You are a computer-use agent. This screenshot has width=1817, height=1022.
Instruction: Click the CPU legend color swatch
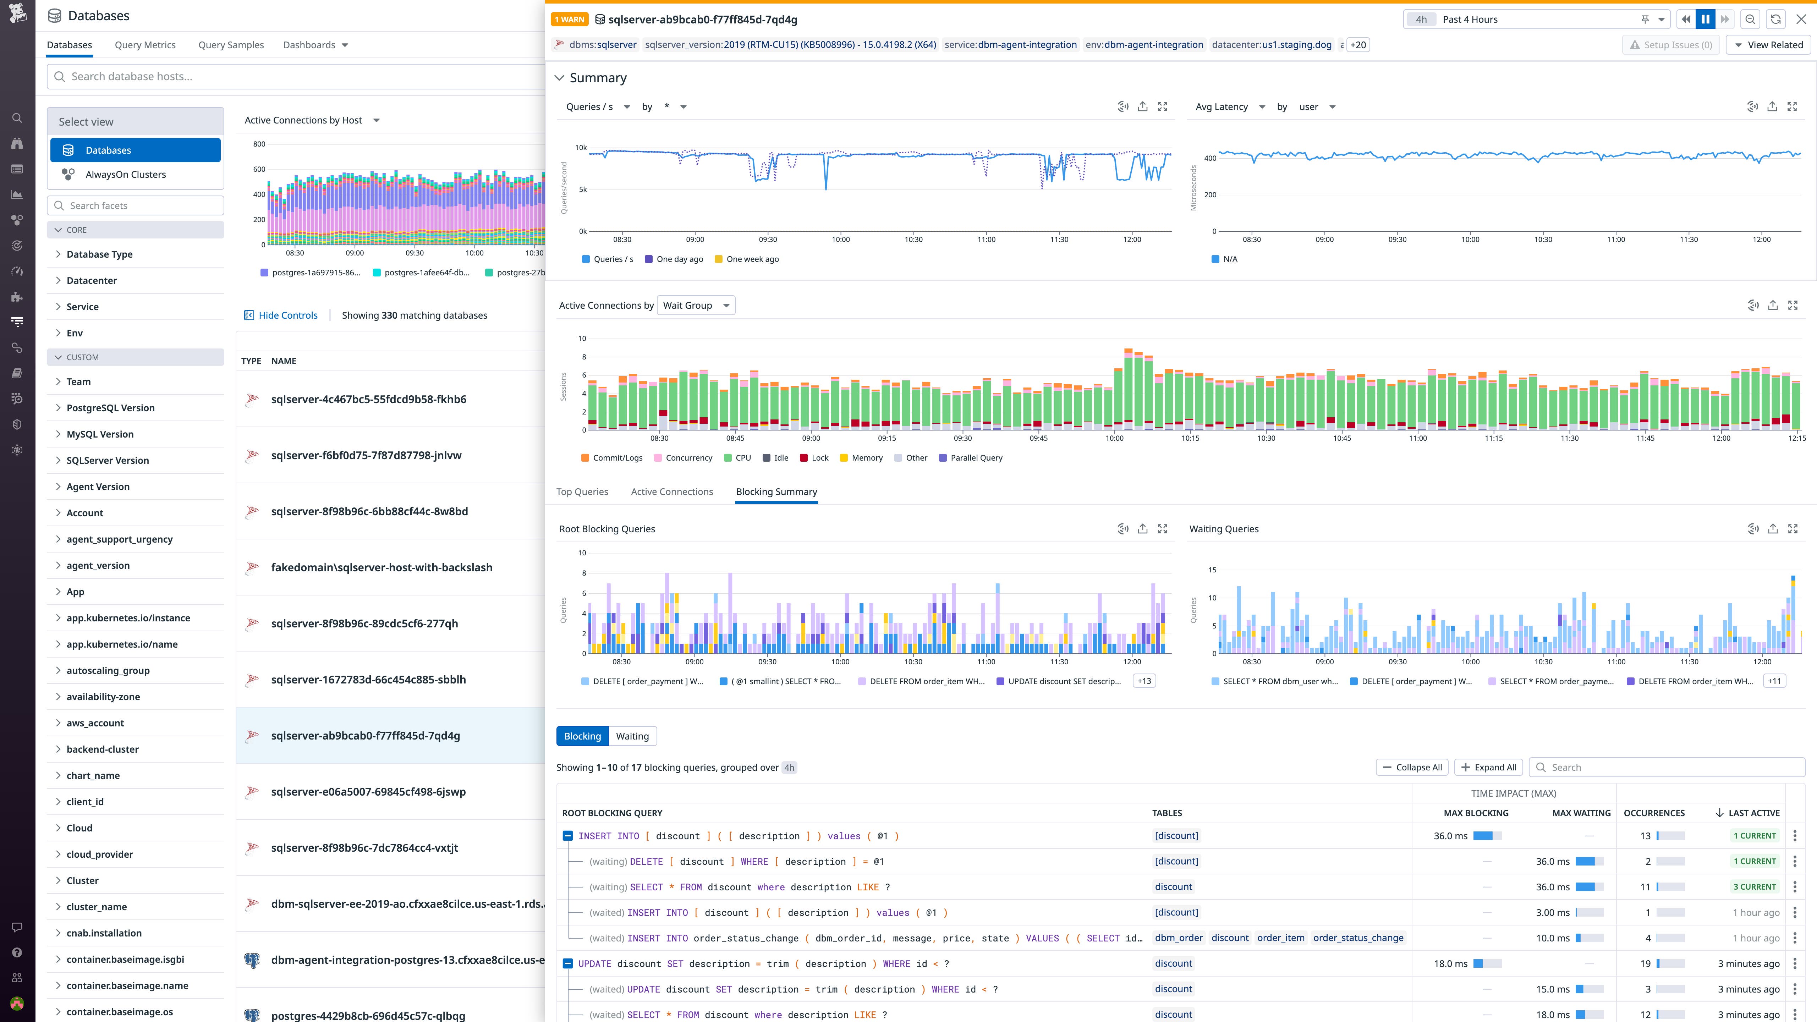click(x=729, y=457)
